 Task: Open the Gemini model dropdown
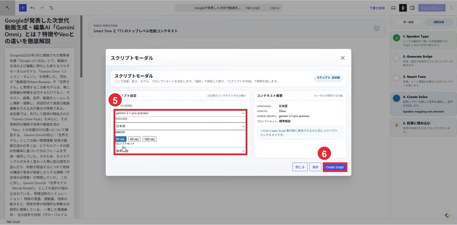(180, 113)
